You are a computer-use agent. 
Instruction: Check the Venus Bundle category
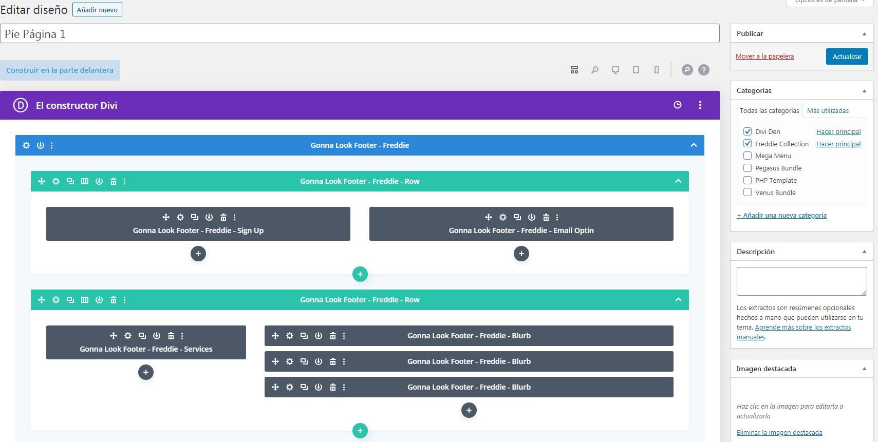(x=748, y=193)
